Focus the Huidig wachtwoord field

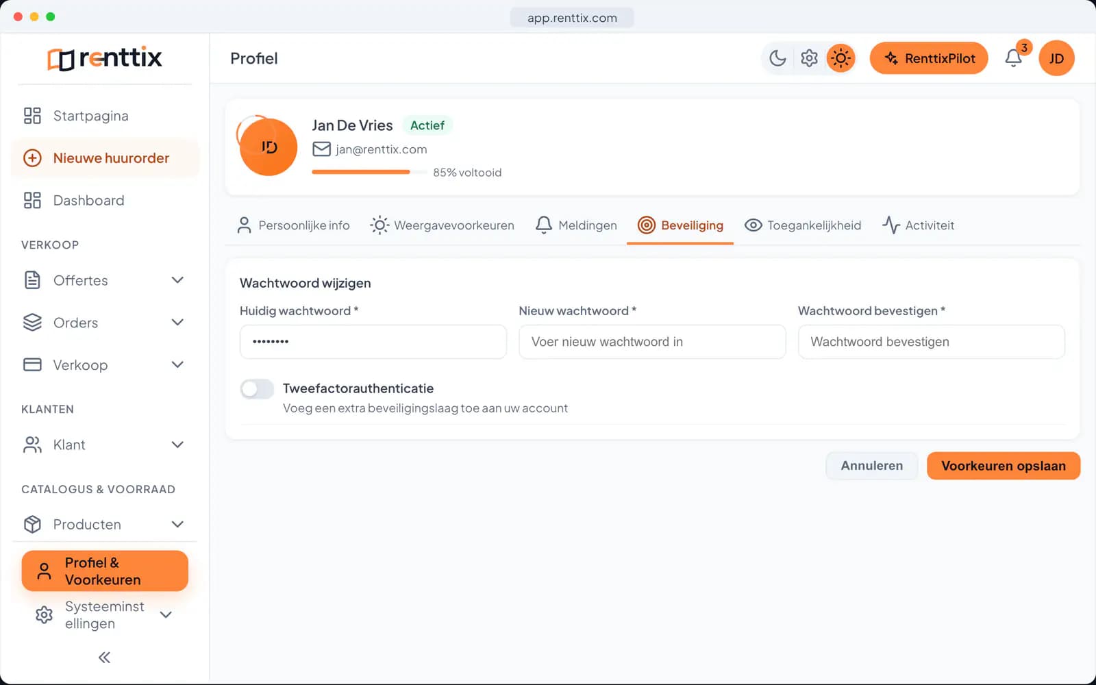373,342
